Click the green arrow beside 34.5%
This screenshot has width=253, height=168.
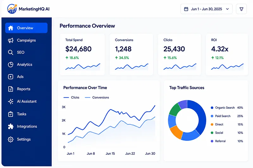click(116, 58)
